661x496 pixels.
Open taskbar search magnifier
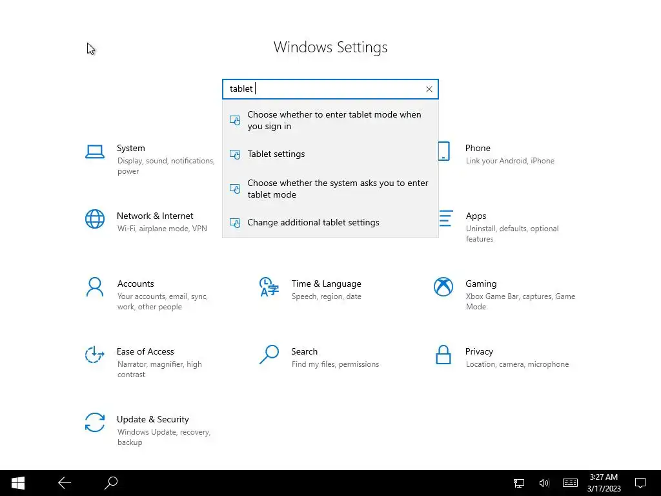point(111,482)
